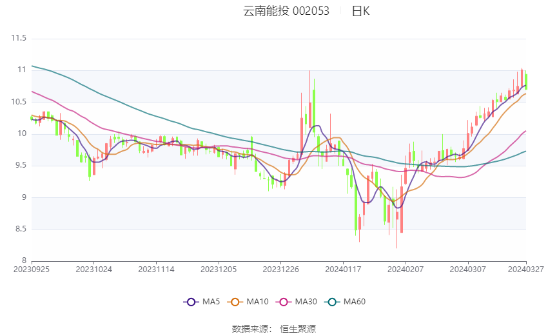
Task: Click the 日K label in the title
Action: pyautogui.click(x=360, y=11)
